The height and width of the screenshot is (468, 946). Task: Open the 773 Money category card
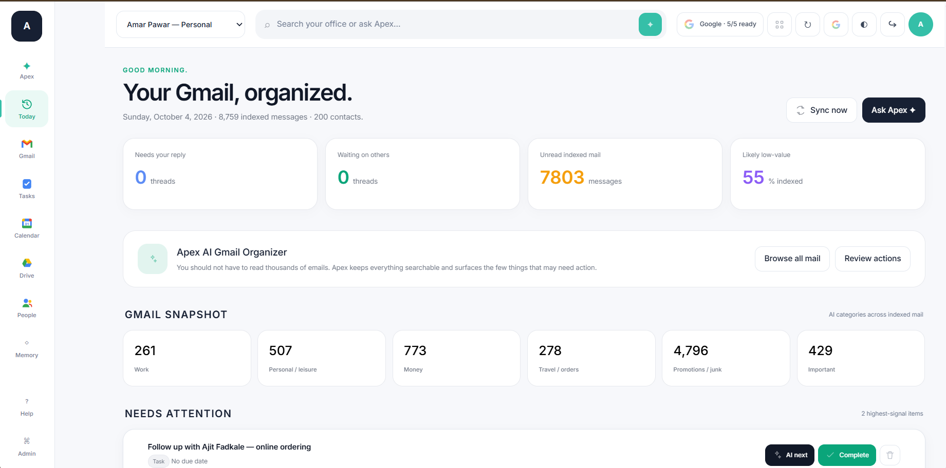point(456,358)
